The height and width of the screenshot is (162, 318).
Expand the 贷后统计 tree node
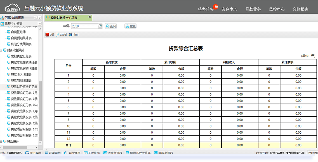click(x=1, y=142)
